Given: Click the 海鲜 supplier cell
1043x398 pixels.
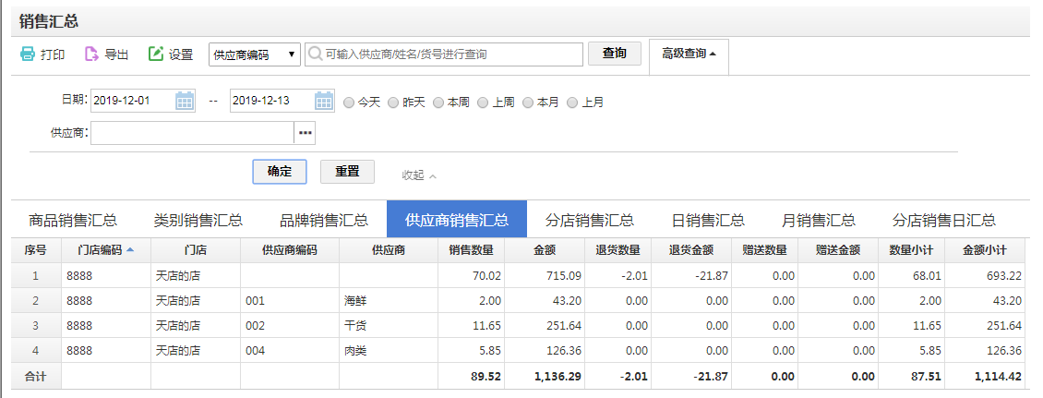Looking at the screenshot, I should tap(389, 301).
